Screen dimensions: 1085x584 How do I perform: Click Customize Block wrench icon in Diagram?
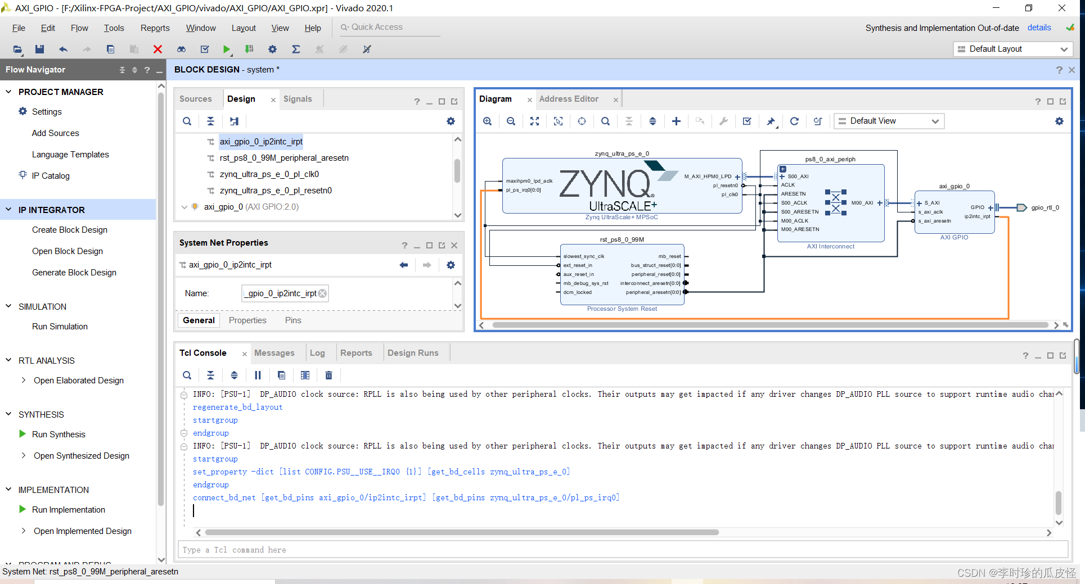coord(723,121)
